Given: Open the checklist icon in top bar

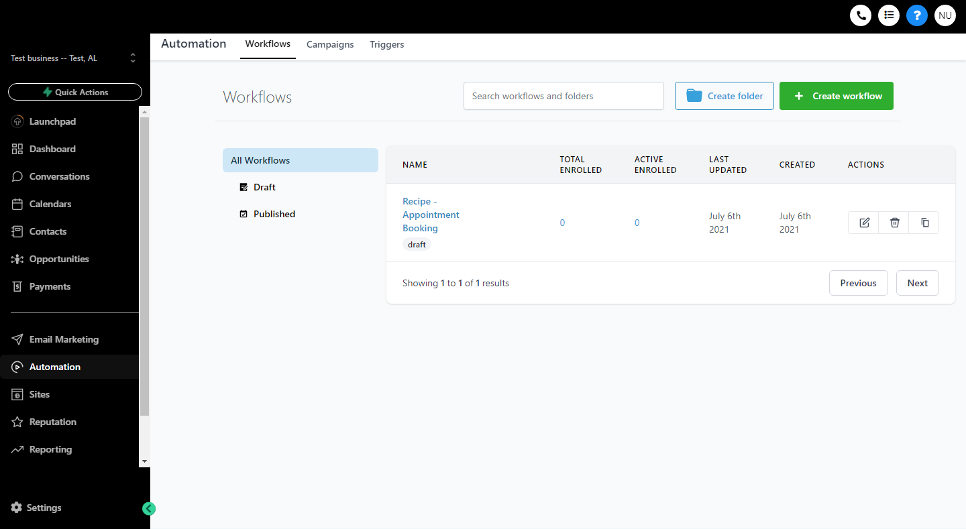Looking at the screenshot, I should 889,15.
